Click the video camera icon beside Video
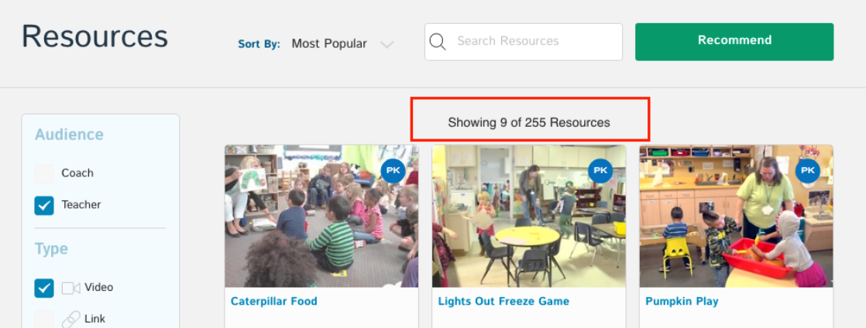This screenshot has width=866, height=328. [70, 288]
